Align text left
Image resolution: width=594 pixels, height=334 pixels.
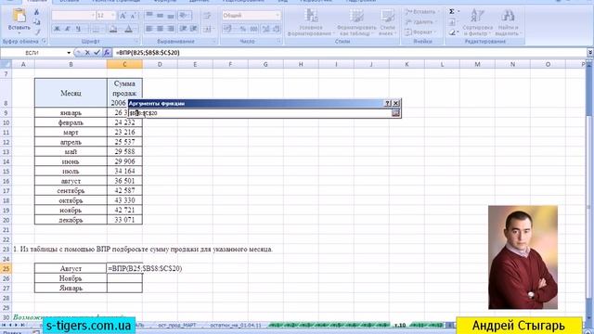(x=149, y=29)
